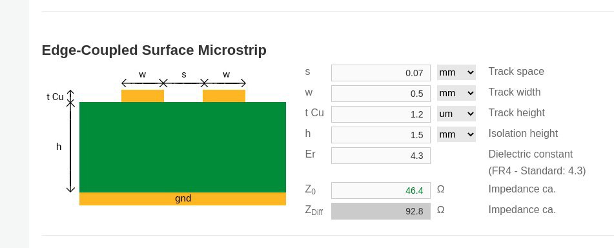Select the ZDiff result field showing 92.8
This screenshot has height=248, width=614.
tap(381, 211)
